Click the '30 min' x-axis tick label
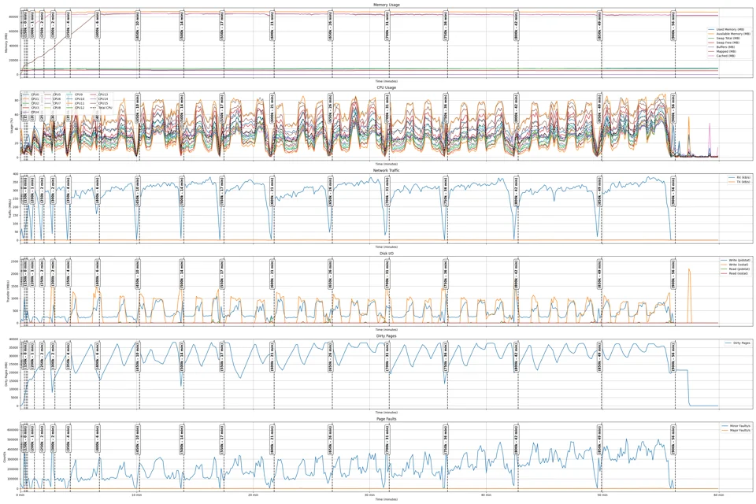The image size is (756, 504). click(369, 495)
